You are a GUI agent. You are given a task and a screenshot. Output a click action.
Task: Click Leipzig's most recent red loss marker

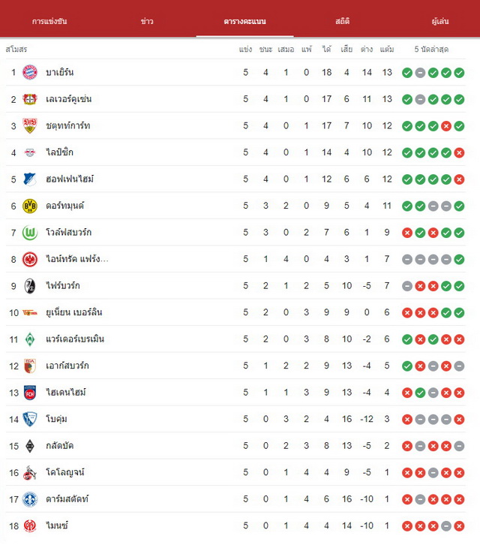459,152
